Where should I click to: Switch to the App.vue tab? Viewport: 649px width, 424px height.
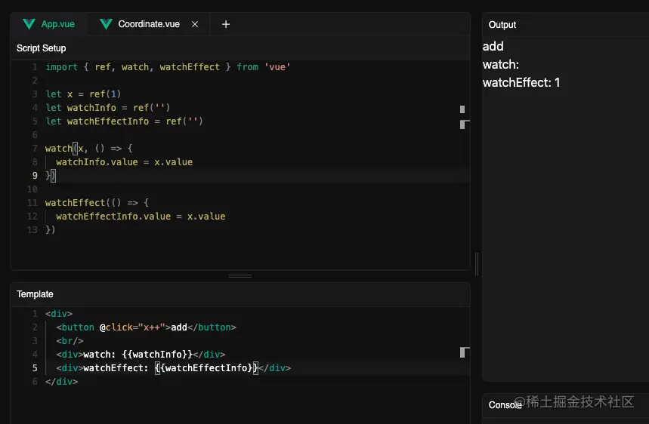[x=49, y=24]
